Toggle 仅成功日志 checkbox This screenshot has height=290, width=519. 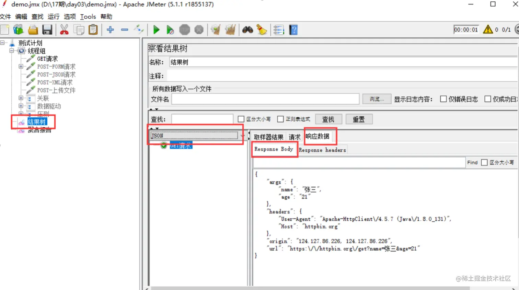[x=488, y=99]
